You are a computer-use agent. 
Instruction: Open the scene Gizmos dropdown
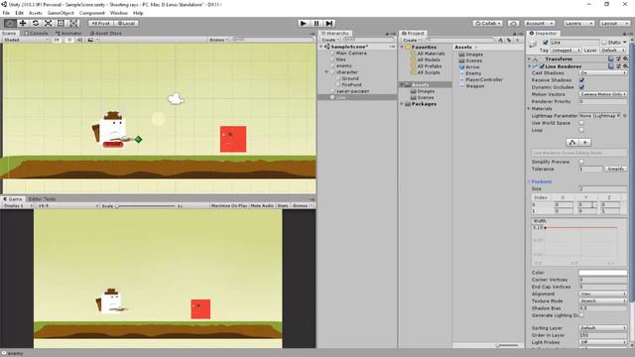click(x=218, y=40)
